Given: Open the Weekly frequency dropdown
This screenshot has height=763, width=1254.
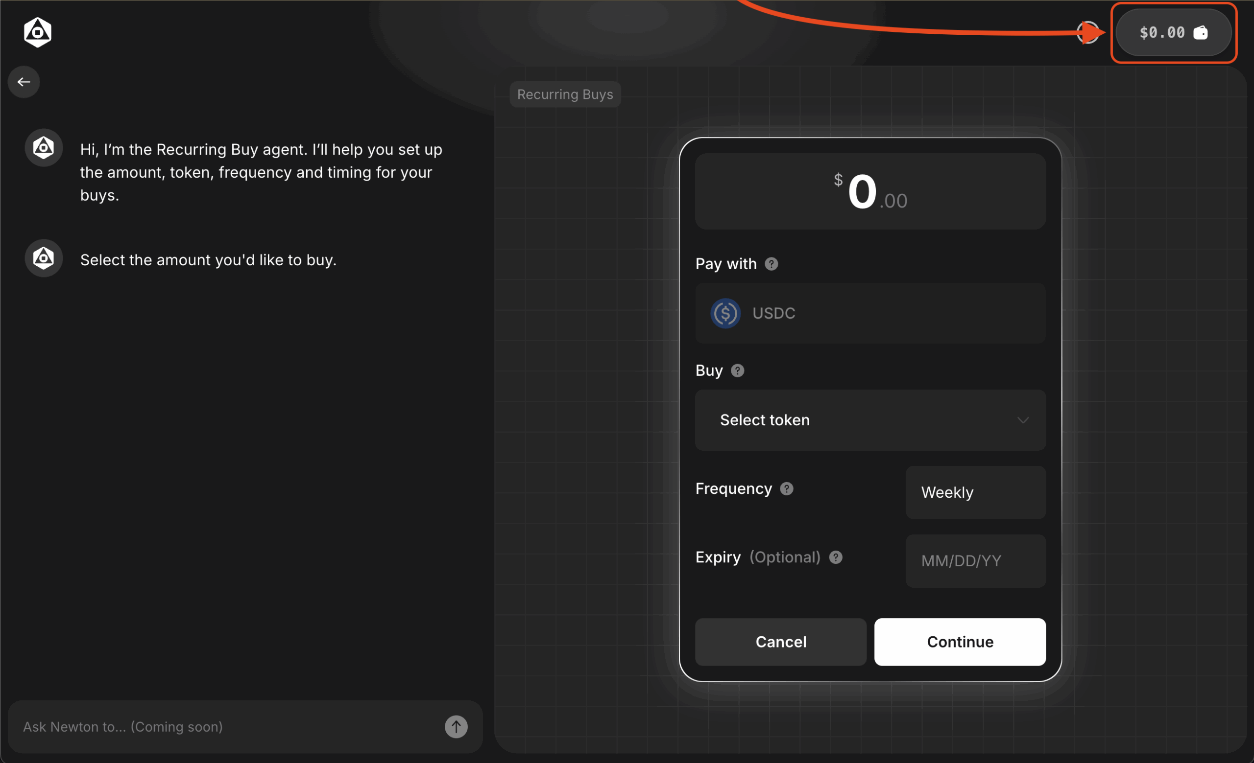Looking at the screenshot, I should pyautogui.click(x=975, y=492).
